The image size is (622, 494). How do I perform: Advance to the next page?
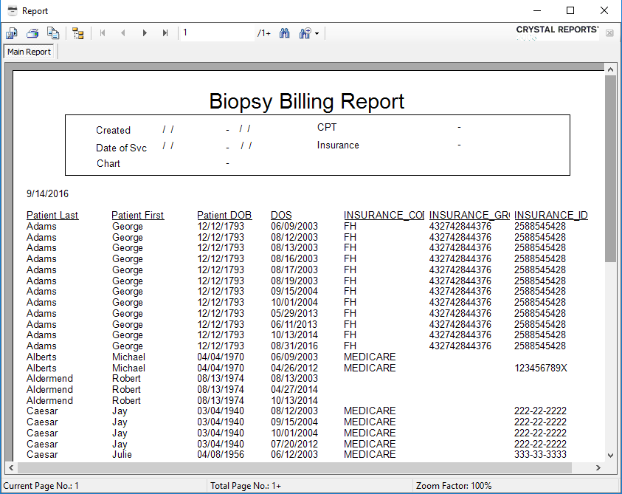point(145,33)
